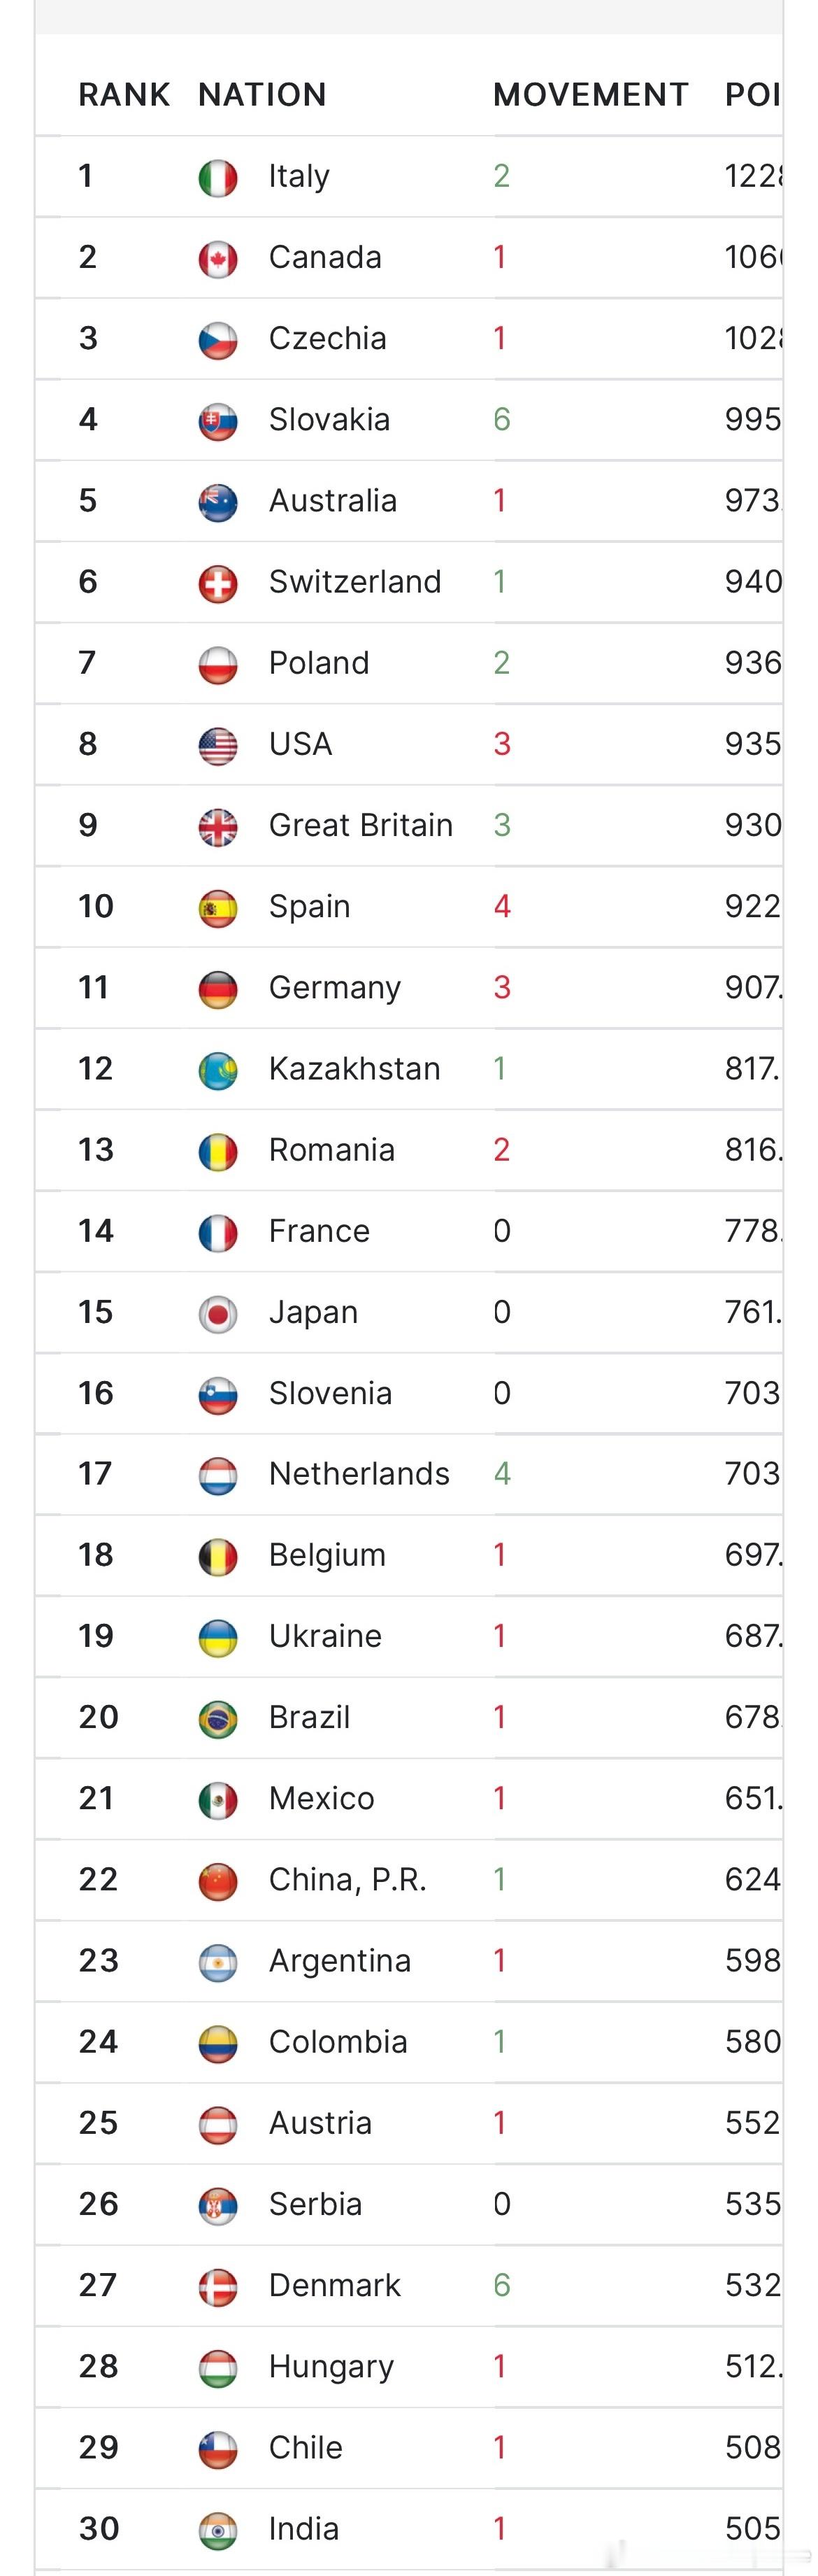Click the Canada flag icon
Screen dimensions: 818x2576
coord(217,259)
